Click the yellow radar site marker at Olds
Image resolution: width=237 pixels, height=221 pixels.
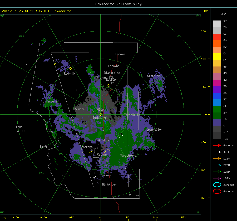(101, 114)
